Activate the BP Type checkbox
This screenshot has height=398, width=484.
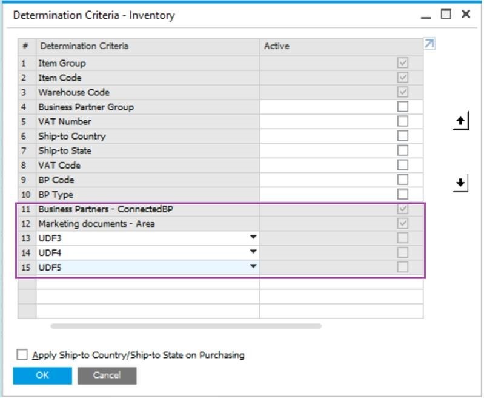click(x=403, y=194)
